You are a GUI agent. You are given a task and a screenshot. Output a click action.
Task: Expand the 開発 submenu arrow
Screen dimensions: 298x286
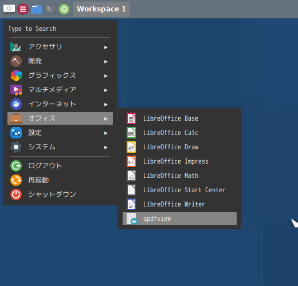[x=105, y=62]
